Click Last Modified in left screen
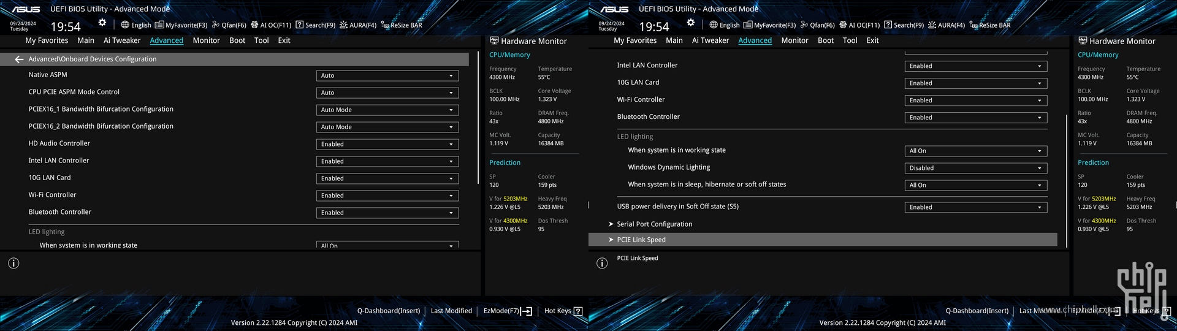Viewport: 1177px width, 331px height. 451,311
